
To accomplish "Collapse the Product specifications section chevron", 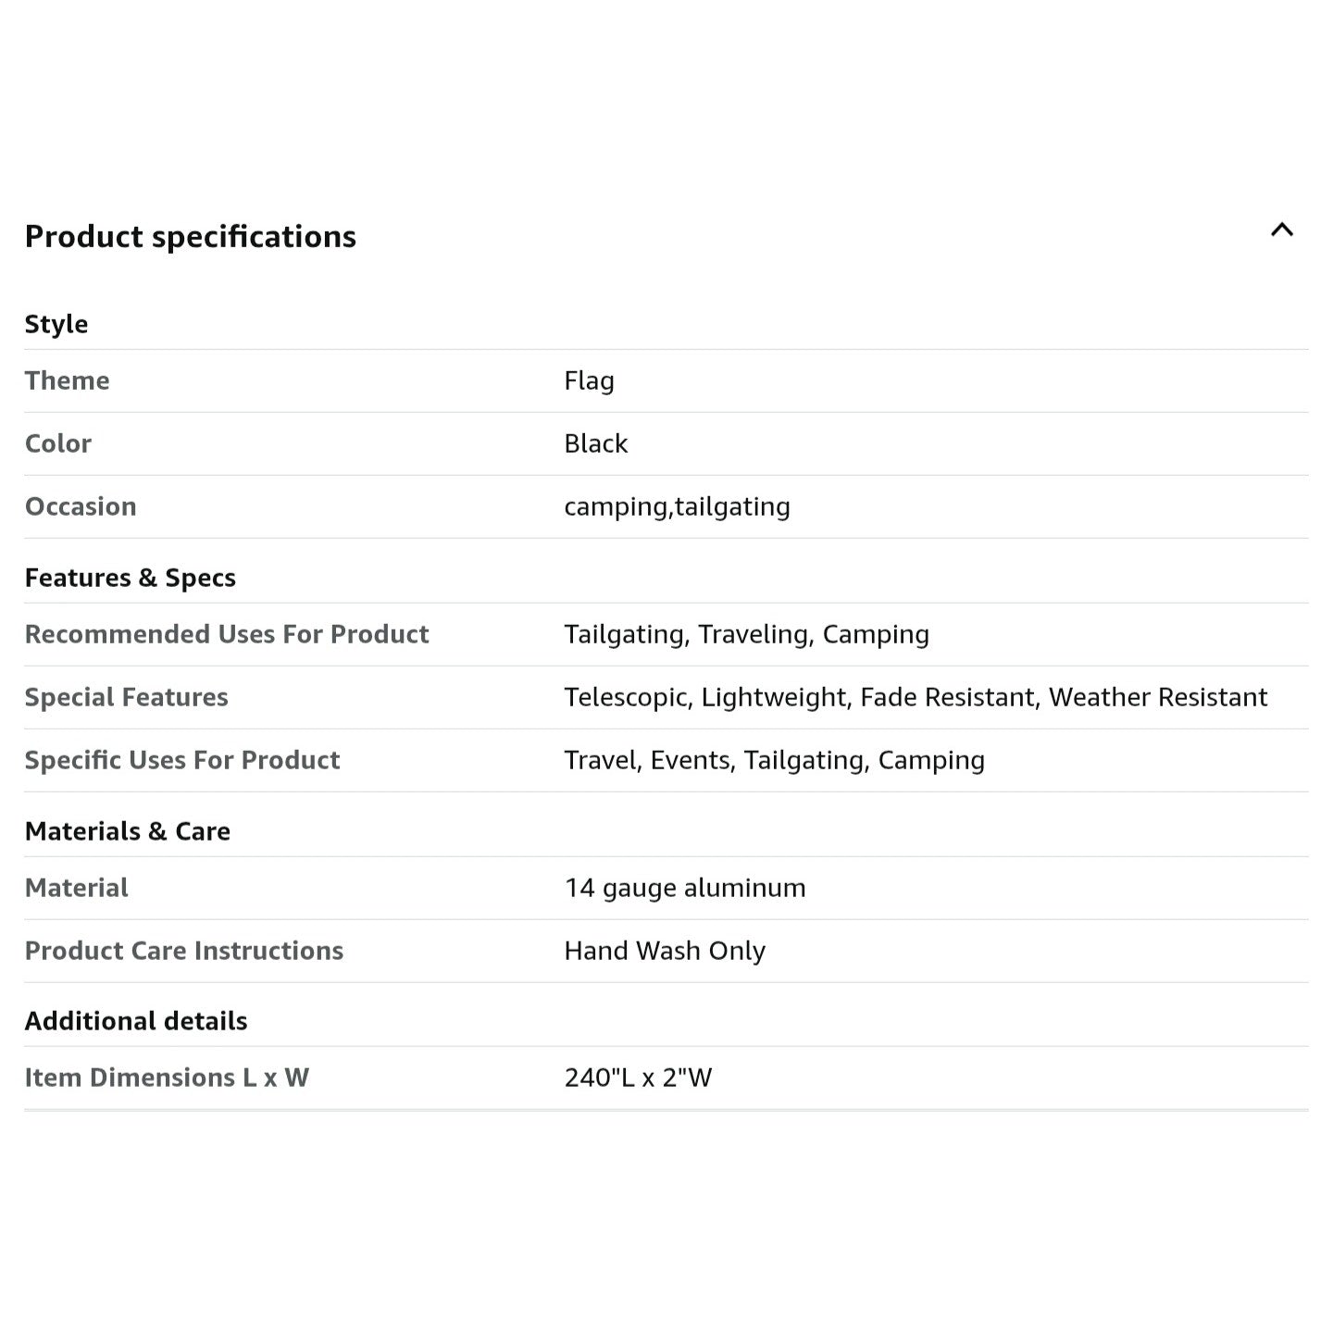I will click(1281, 230).
